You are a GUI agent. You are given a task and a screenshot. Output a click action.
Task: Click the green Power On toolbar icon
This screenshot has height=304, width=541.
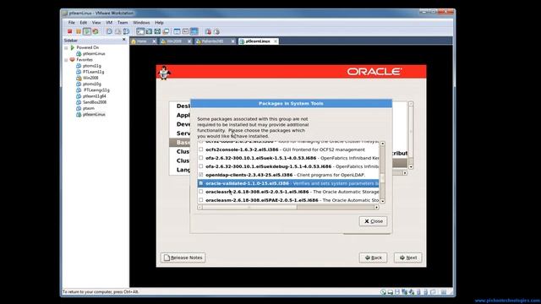click(x=87, y=31)
